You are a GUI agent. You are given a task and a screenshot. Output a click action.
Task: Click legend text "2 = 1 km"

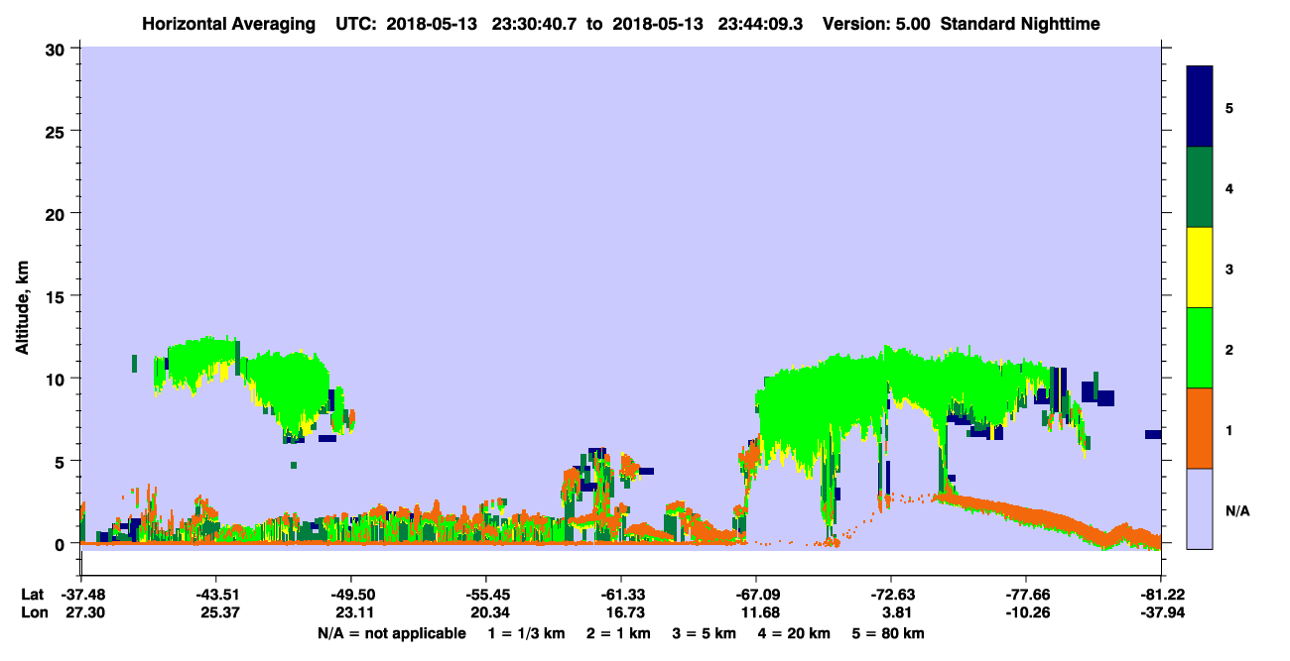click(x=618, y=633)
